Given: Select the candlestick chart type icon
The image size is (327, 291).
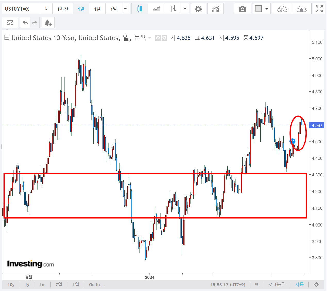Looking at the screenshot, I should pyautogui.click(x=140, y=9).
